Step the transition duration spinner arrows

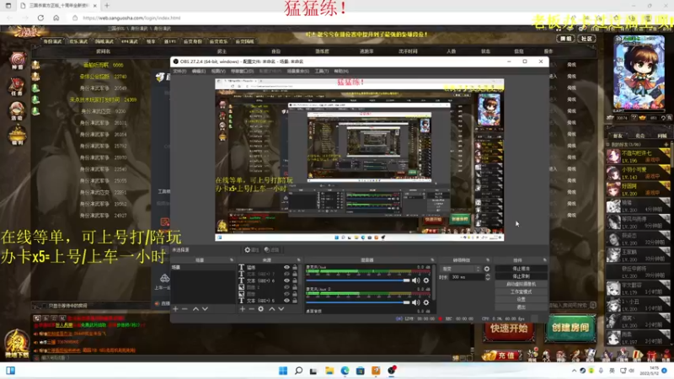488,277
